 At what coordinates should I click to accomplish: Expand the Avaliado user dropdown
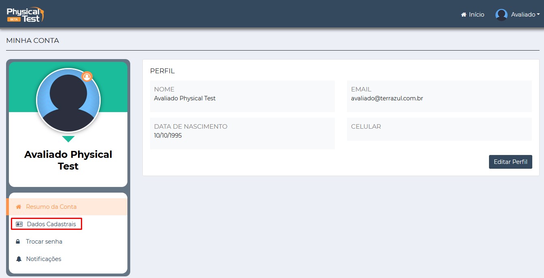pos(525,15)
